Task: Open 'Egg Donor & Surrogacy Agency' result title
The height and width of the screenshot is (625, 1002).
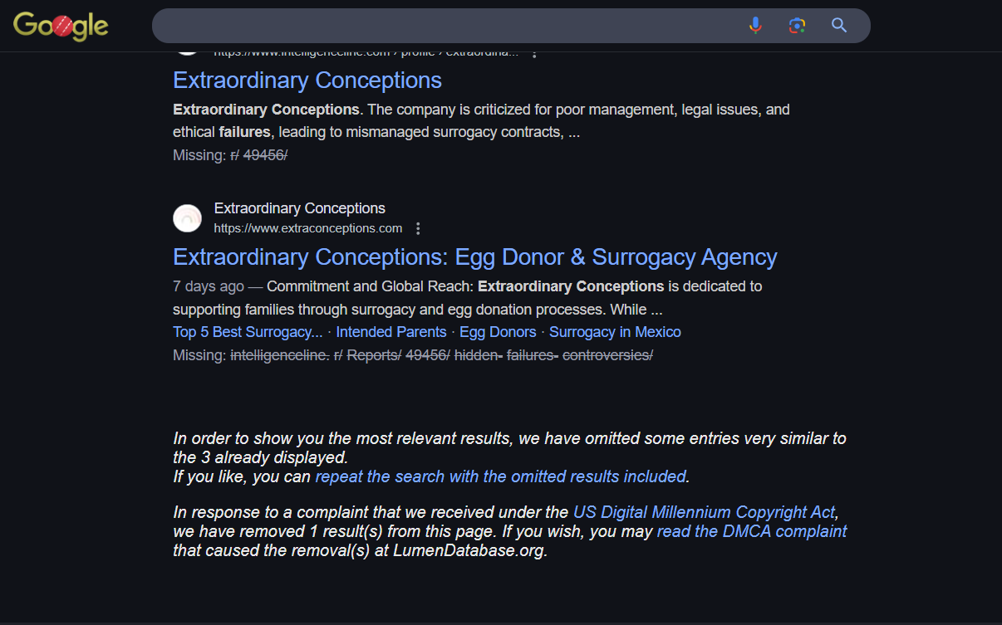Action: tap(474, 257)
